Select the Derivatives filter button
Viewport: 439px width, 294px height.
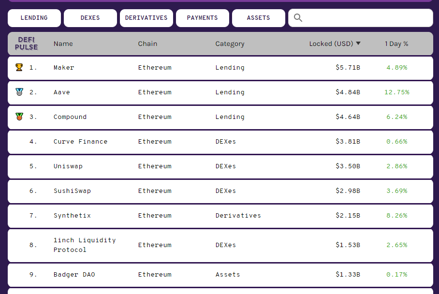(146, 18)
